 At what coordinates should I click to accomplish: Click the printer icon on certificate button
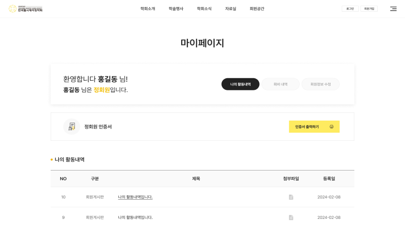pos(332,127)
